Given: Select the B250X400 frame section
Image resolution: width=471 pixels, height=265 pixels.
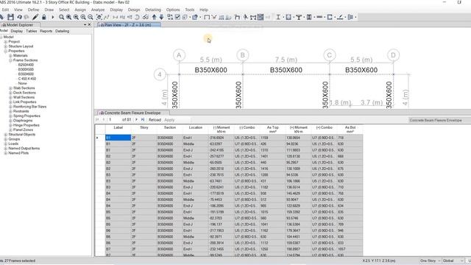Looking at the screenshot, I should 26,65.
